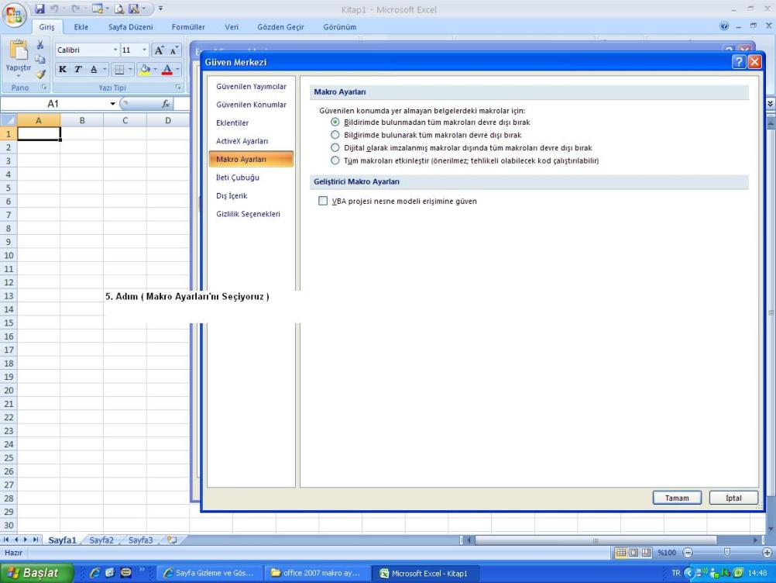Viewport: 776px width, 583px height.
Task: Click the zoom slider in status bar
Action: 726,552
